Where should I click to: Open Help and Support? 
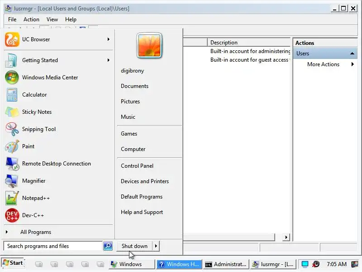coord(142,212)
